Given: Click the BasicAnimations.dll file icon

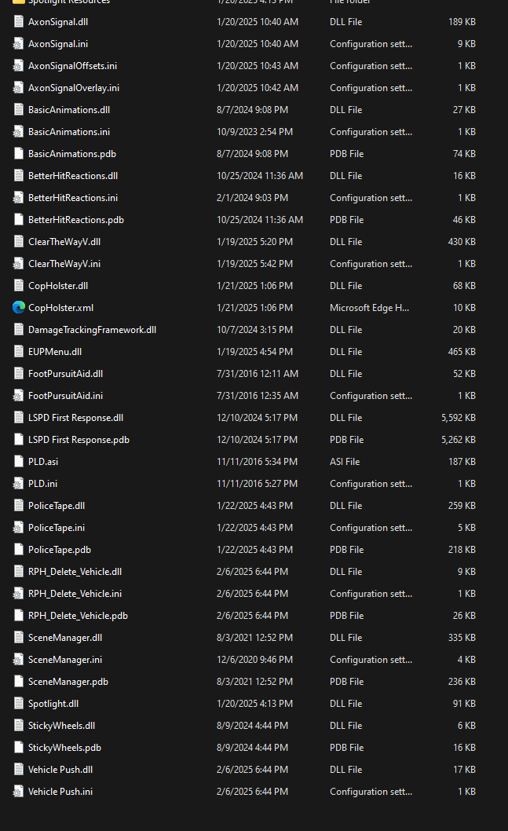Looking at the screenshot, I should [19, 110].
